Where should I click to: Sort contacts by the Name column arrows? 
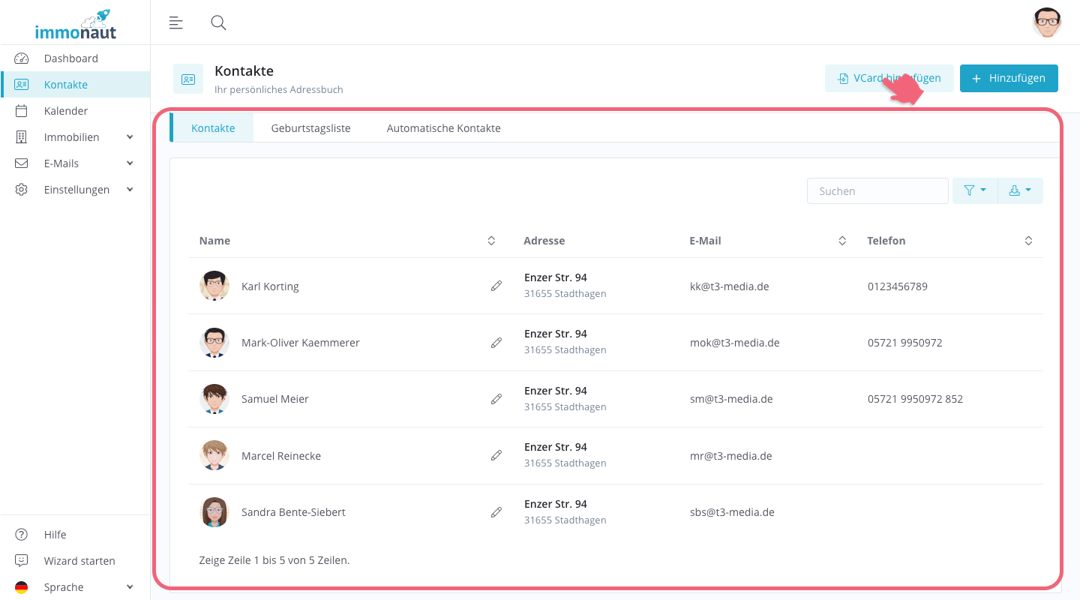pyautogui.click(x=491, y=241)
